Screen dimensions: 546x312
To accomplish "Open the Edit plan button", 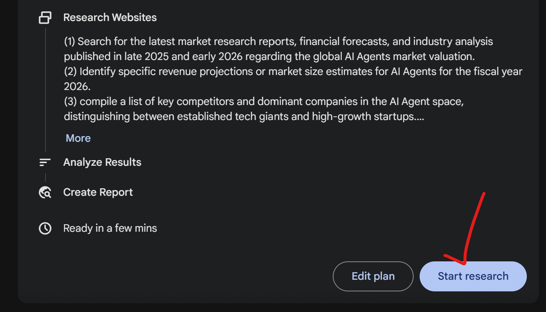I will [x=373, y=276].
